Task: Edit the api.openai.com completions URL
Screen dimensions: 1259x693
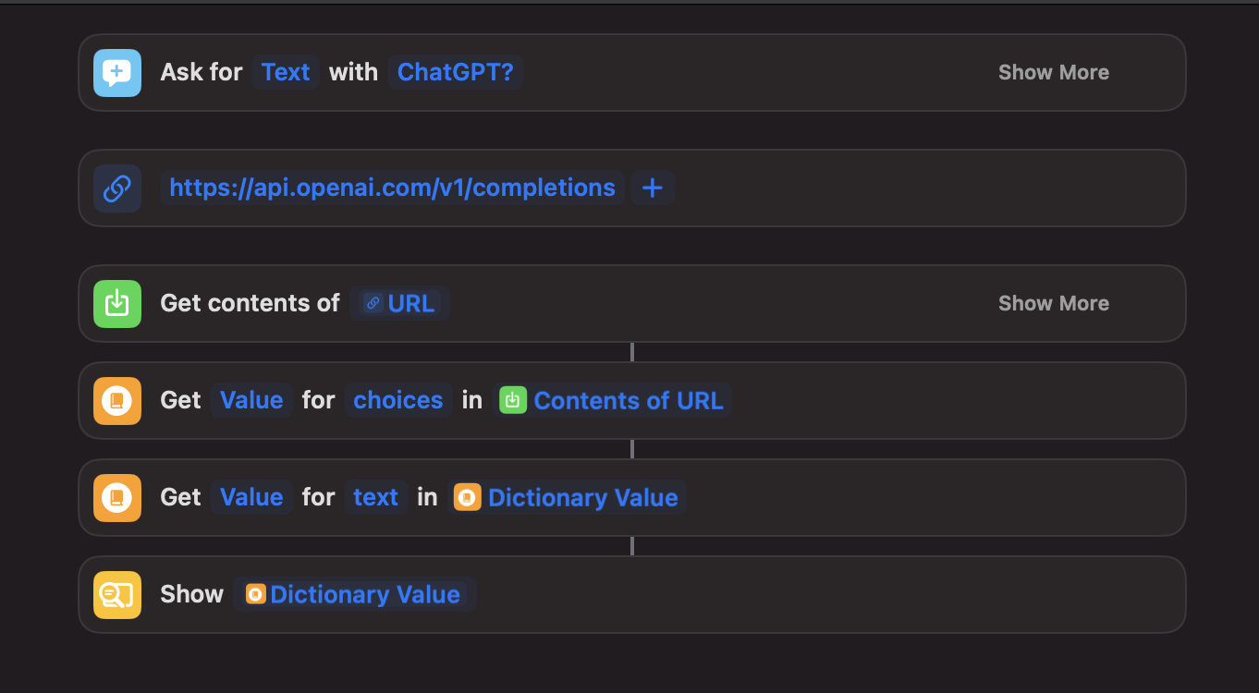Action: click(x=393, y=188)
